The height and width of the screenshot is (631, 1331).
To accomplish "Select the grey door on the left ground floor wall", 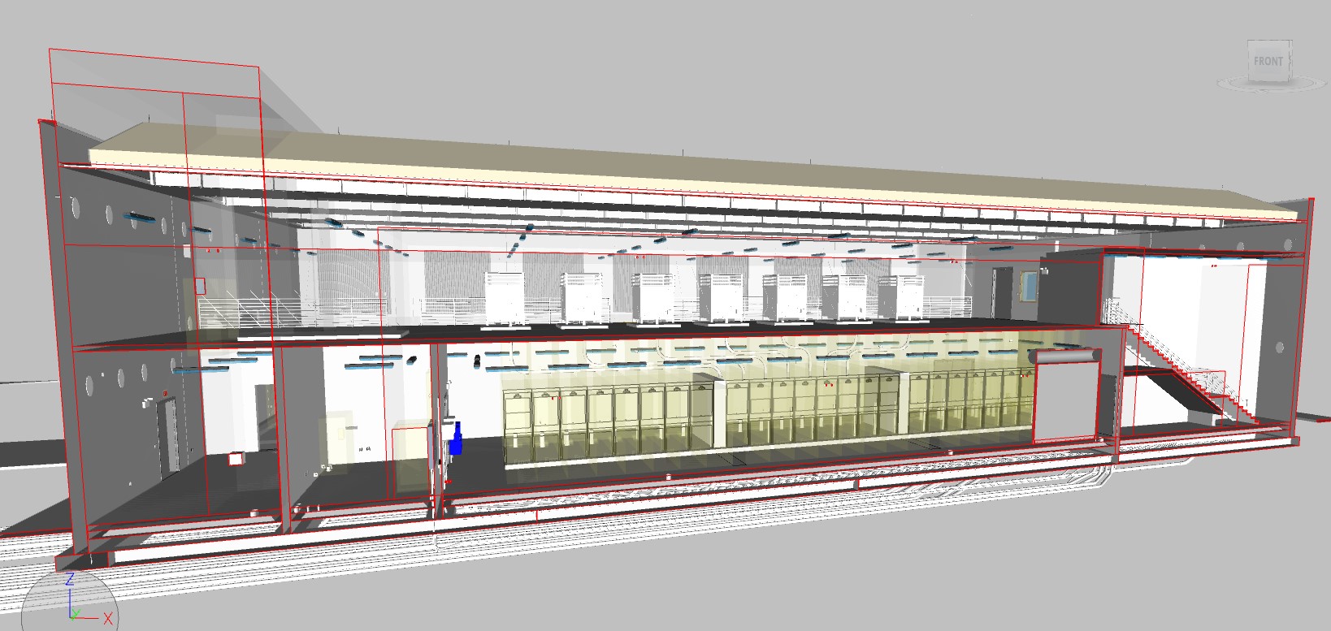I will pos(168,439).
